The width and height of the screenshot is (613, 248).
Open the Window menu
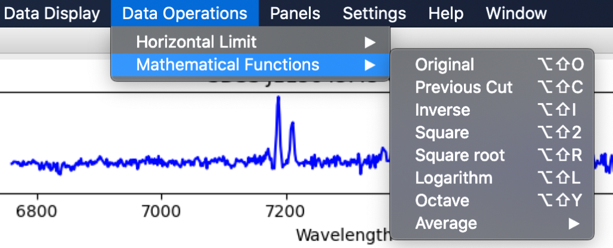pos(516,13)
